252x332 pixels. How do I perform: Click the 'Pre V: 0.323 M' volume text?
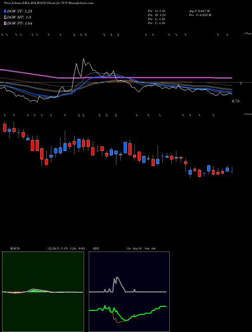200,15
